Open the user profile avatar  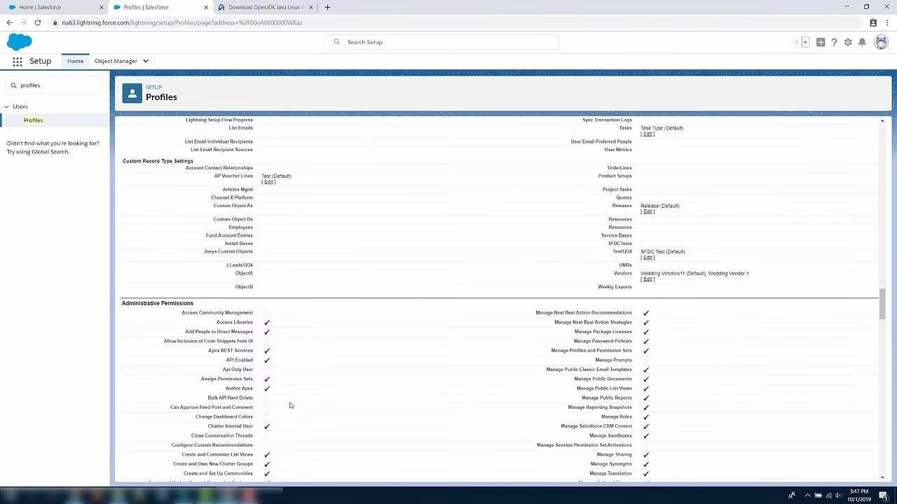881,42
